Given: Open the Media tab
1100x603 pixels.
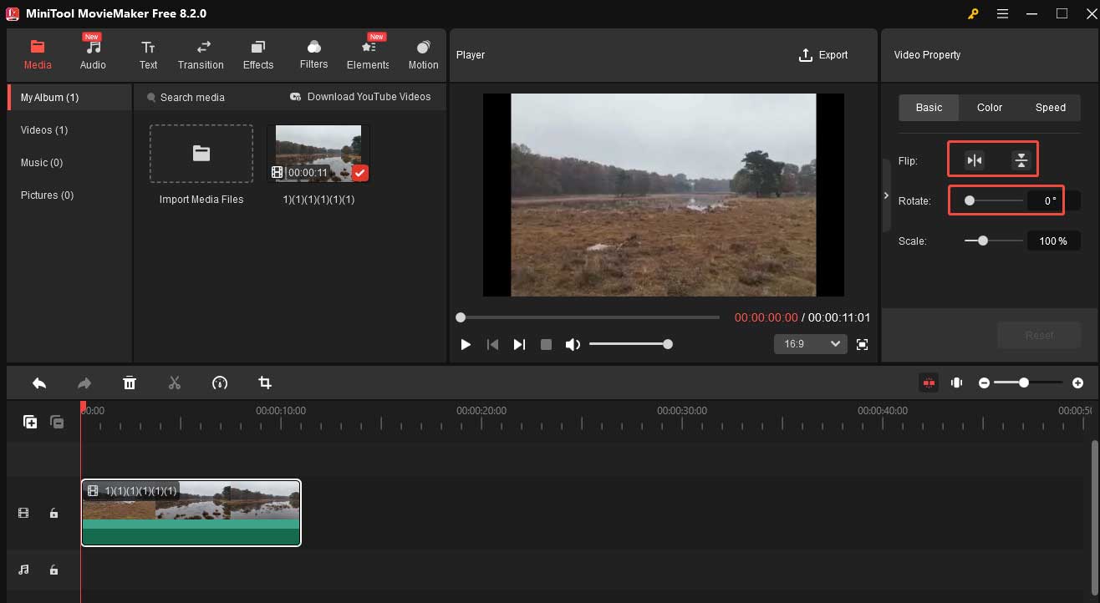Looking at the screenshot, I should (x=38, y=54).
